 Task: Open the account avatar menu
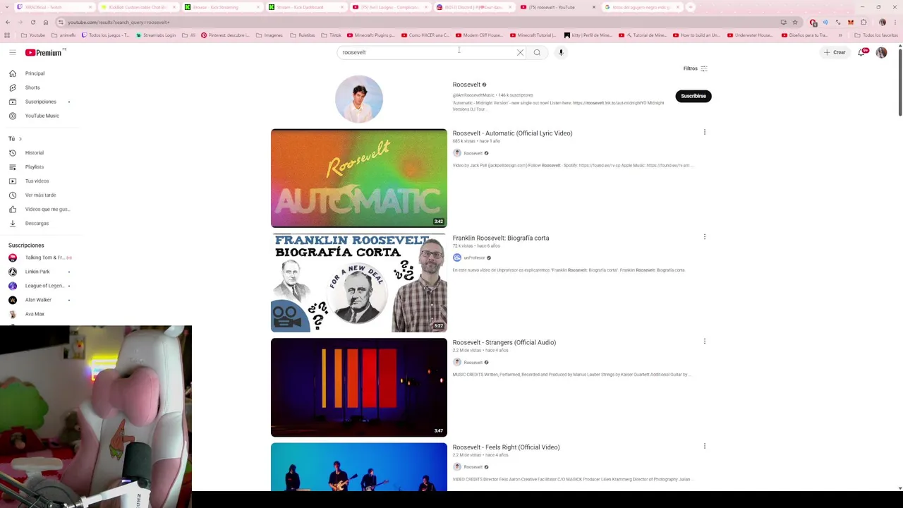point(881,52)
